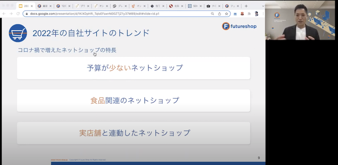338x165 pixels.
Task: Go back using the browser back arrow
Action: [x=4, y=14]
